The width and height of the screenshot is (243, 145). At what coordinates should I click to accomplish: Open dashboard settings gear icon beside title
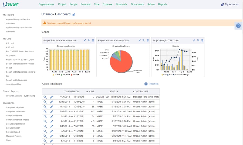pos(74,15)
